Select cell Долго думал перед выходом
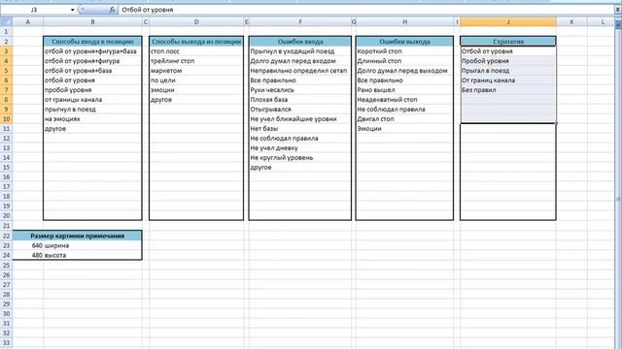This screenshot has width=622, height=349. [x=404, y=71]
